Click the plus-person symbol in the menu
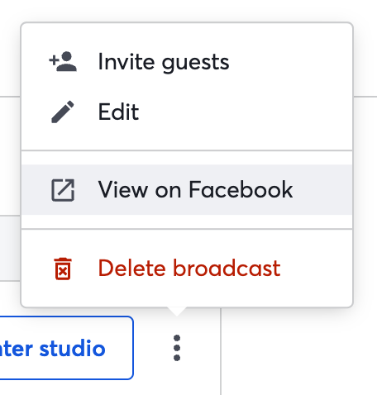 63,61
